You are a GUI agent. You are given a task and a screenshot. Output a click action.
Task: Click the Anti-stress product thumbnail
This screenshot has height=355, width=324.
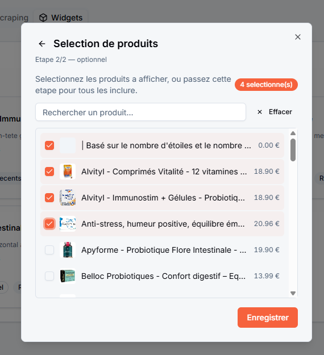(68, 224)
